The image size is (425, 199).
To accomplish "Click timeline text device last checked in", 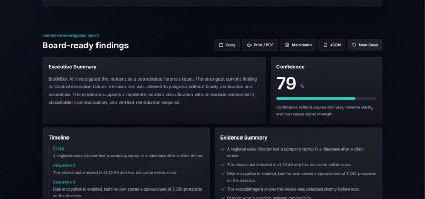I will 115,173.
